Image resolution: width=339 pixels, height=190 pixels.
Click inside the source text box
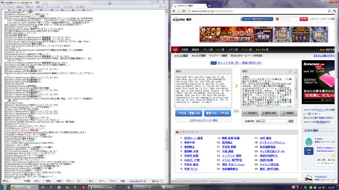(x=203, y=90)
